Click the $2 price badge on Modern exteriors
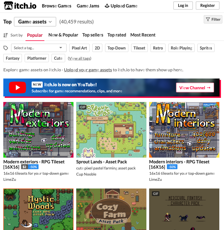The height and width of the screenshot is (230, 224). point(24,167)
